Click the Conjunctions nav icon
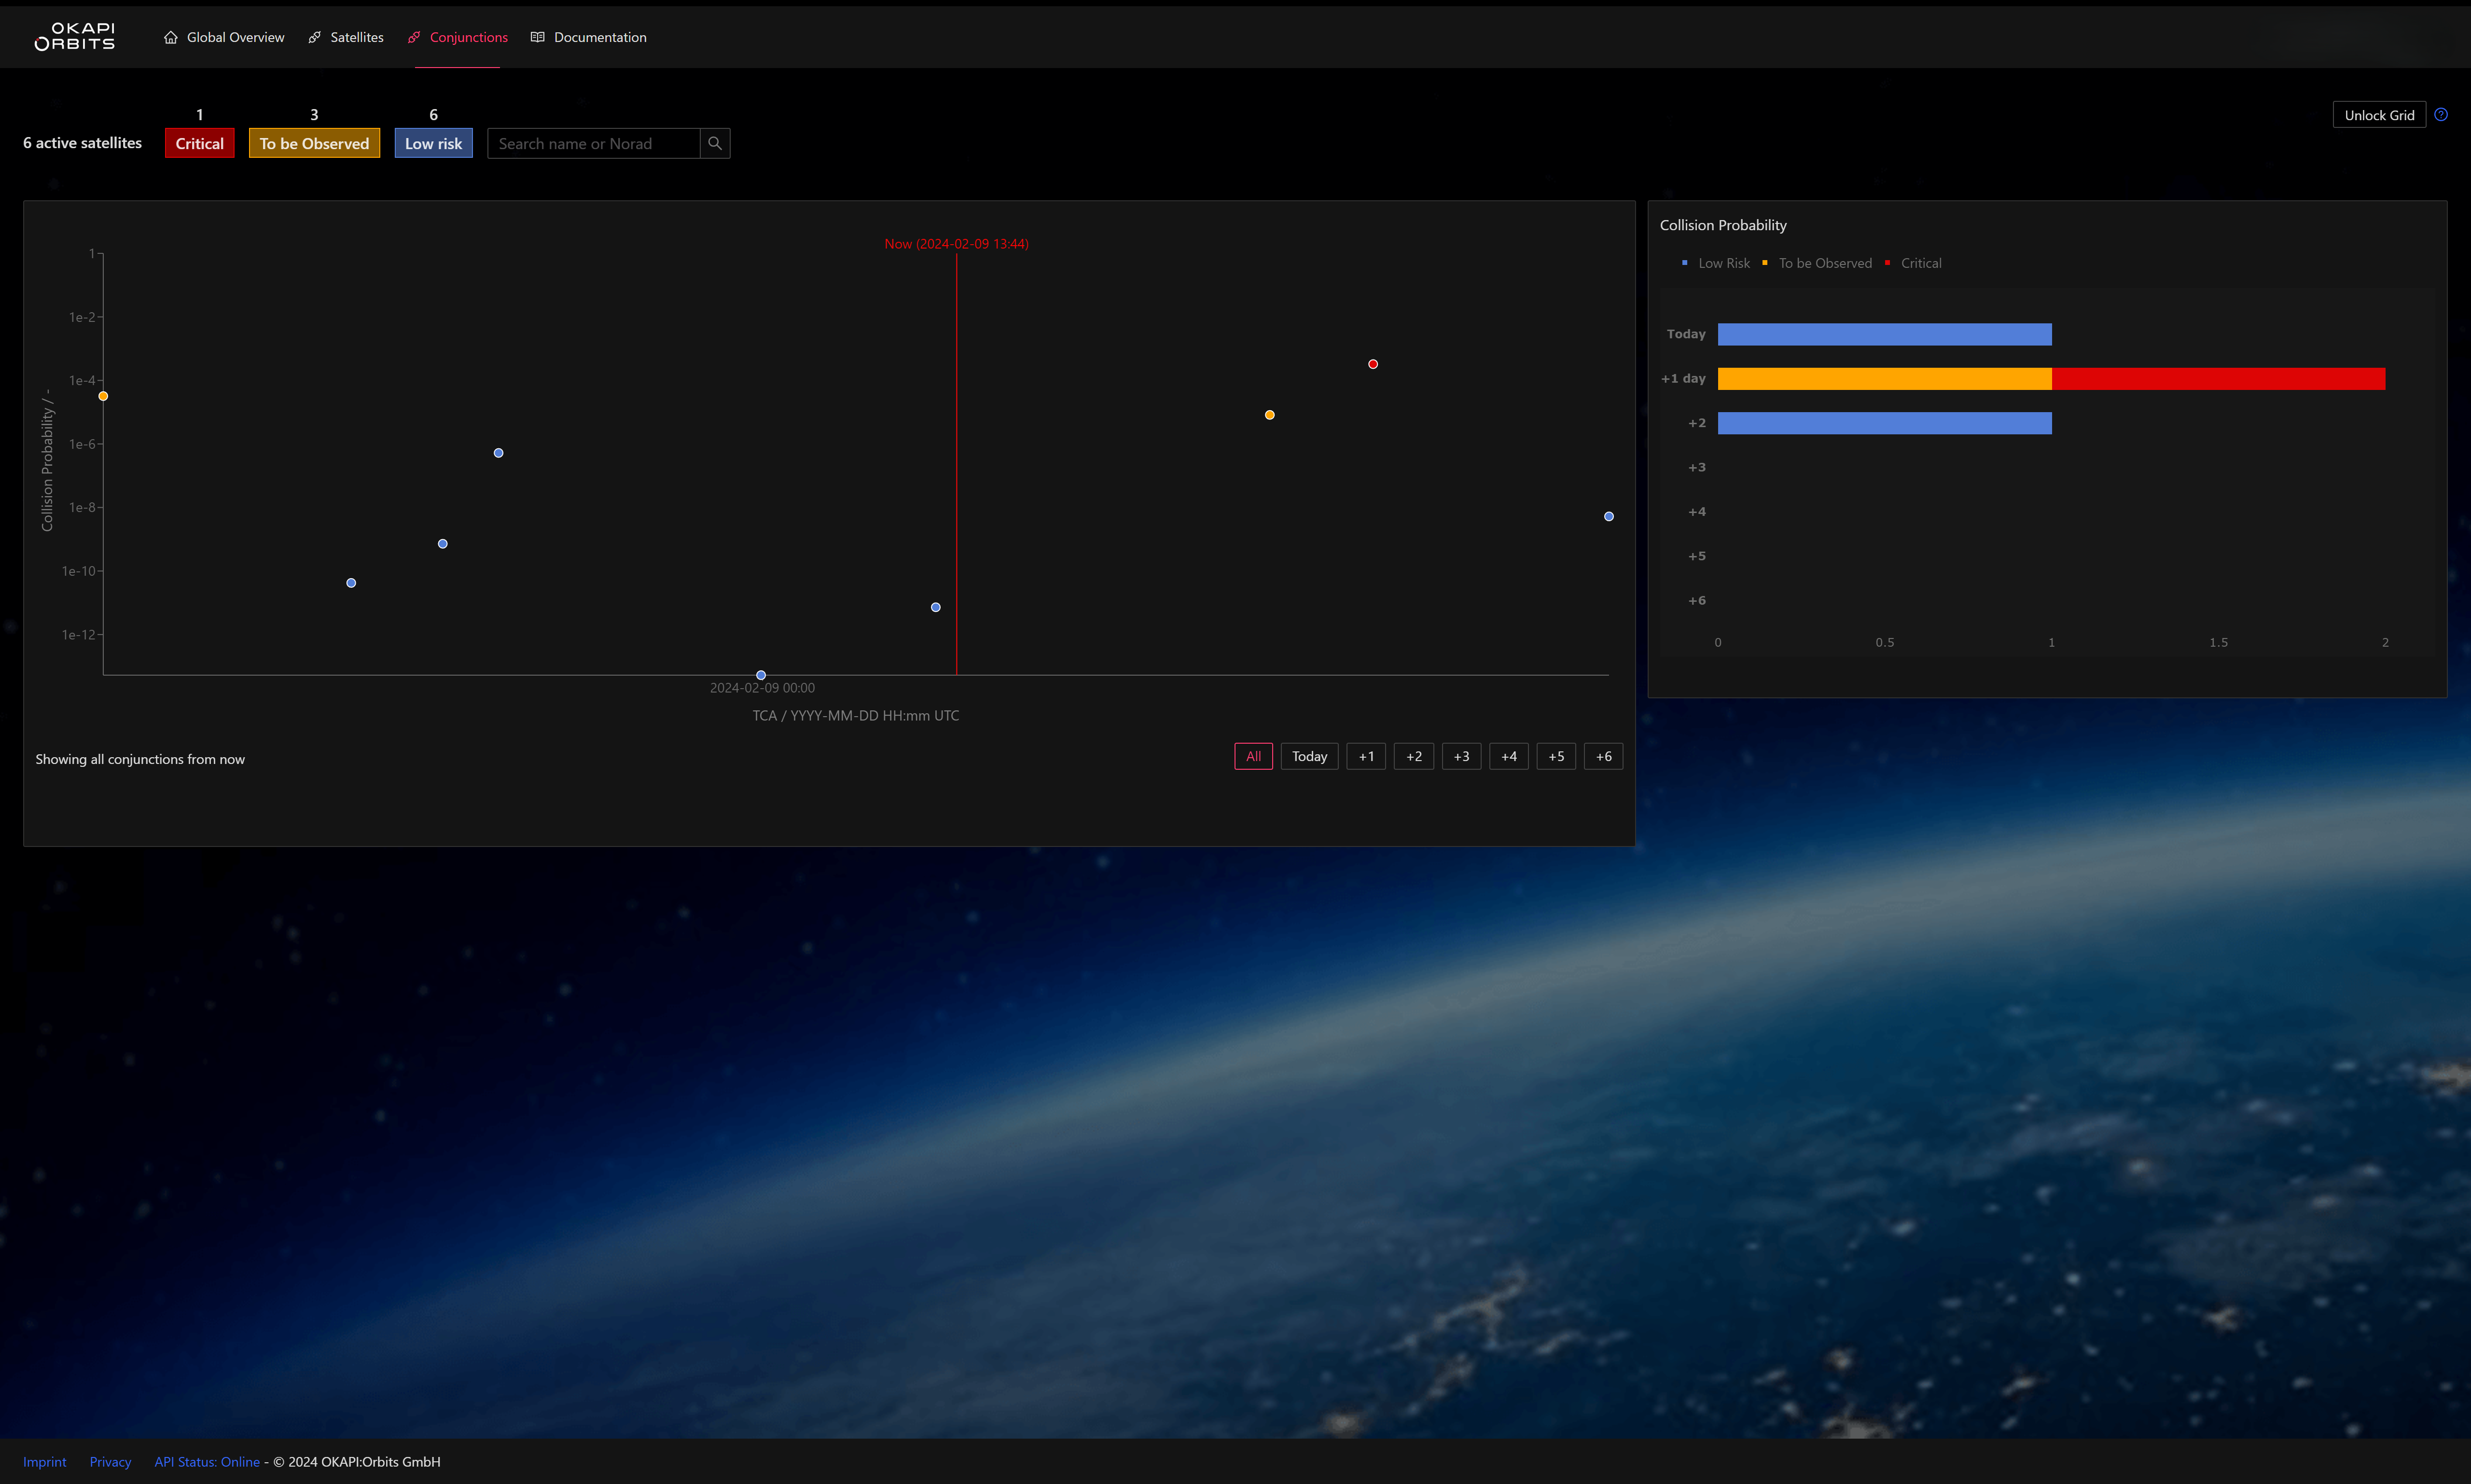Viewport: 2471px width, 1484px height. pyautogui.click(x=414, y=37)
